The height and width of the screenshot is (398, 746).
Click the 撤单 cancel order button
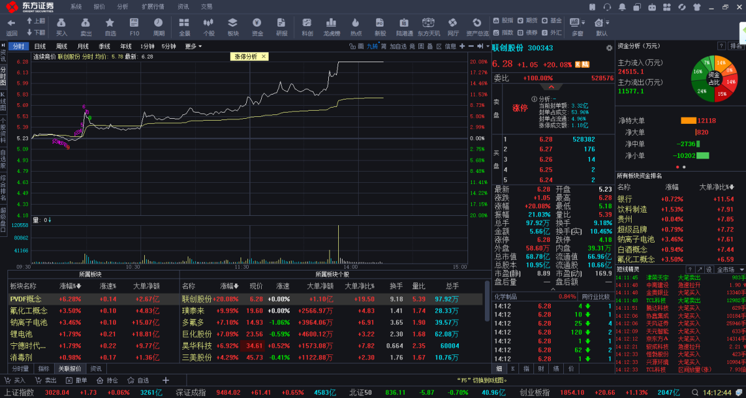coord(77,380)
